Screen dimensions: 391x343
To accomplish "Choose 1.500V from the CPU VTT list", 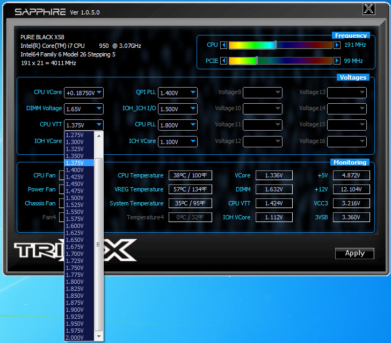I will click(x=79, y=198).
